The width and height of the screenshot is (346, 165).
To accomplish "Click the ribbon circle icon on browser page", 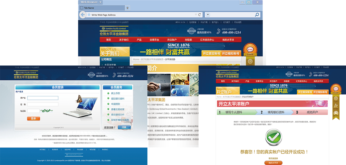I will pos(250,61).
